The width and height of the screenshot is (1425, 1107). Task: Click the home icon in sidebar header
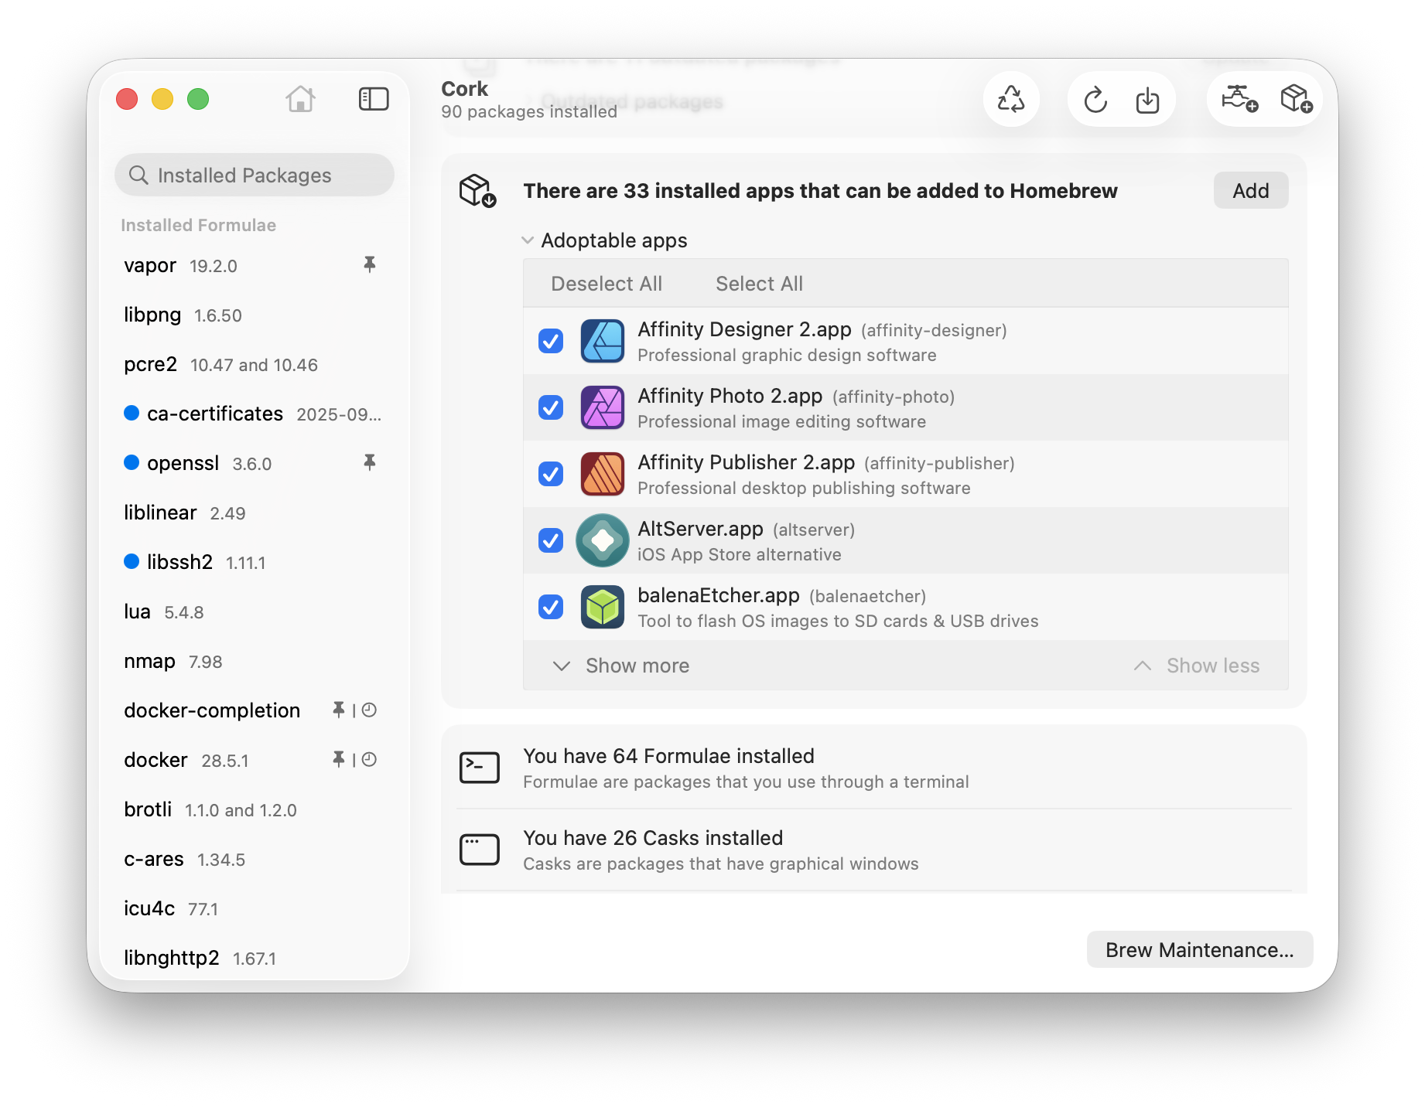click(x=300, y=99)
